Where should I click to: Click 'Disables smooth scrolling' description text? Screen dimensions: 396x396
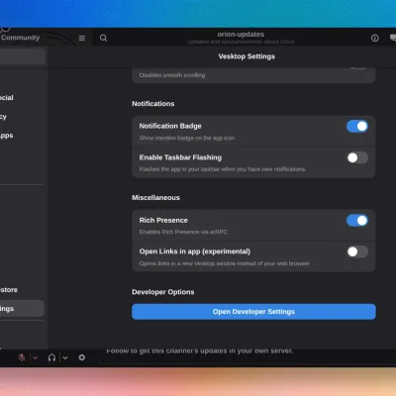coord(172,75)
